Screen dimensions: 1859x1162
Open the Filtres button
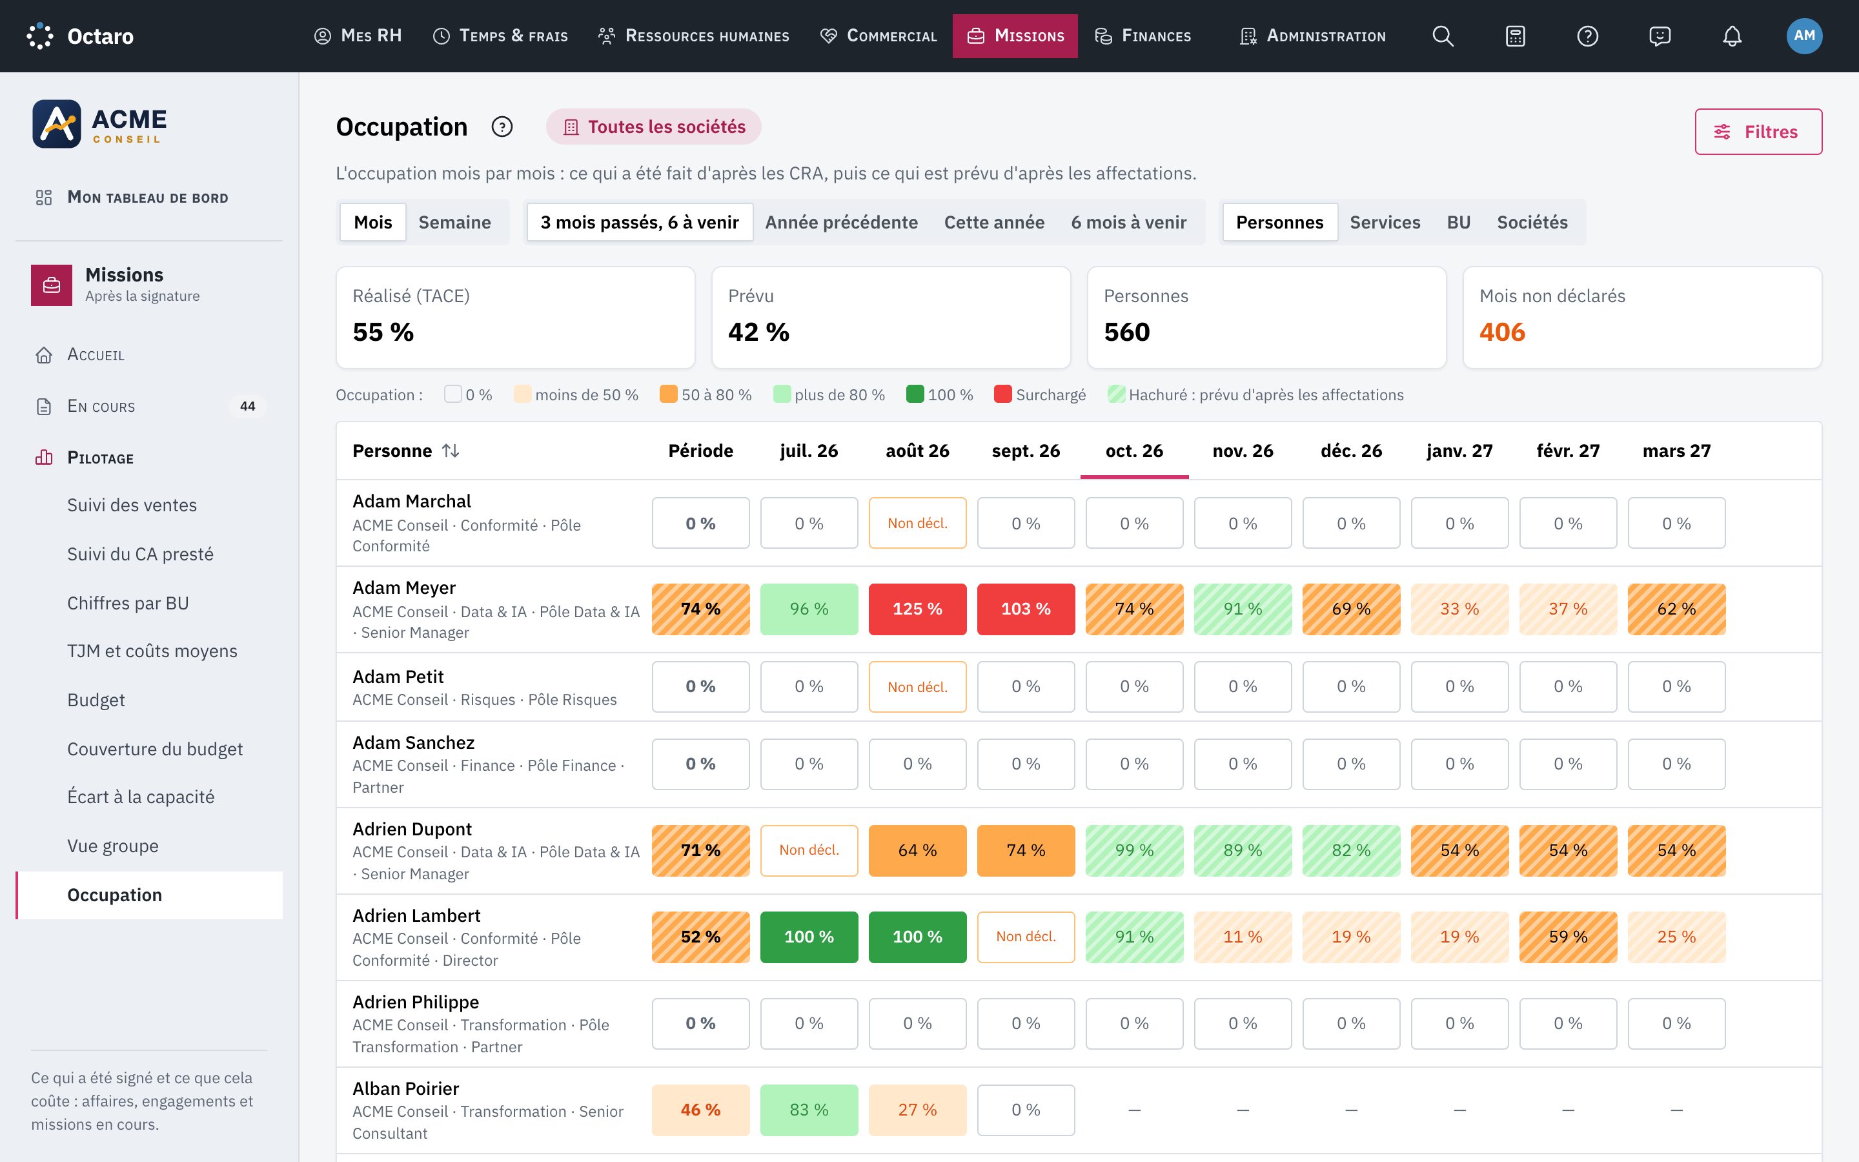tap(1758, 132)
